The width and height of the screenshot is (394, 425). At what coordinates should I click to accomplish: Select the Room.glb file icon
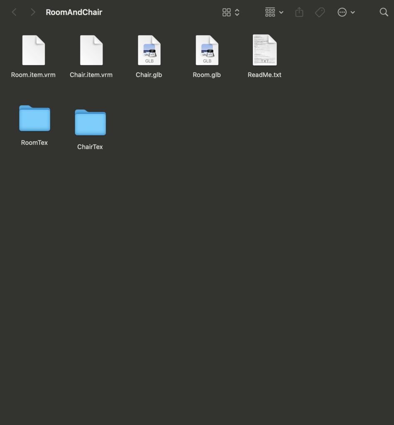point(207,50)
